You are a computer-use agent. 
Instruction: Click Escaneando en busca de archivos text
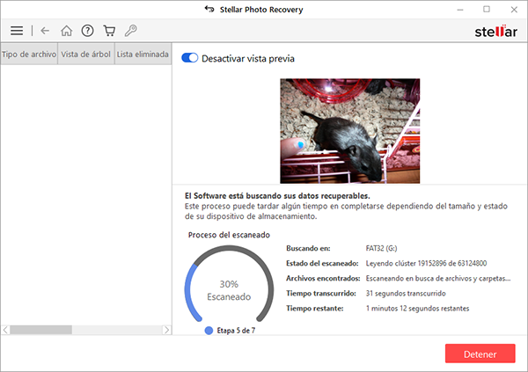tap(438, 279)
